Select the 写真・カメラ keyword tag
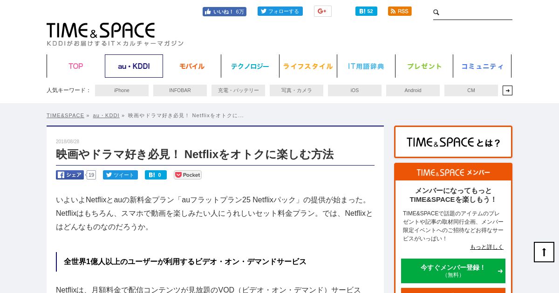559x293 pixels. coord(296,90)
